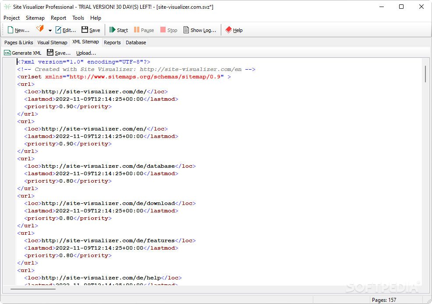Viewport: 432px width, 304px height.
Task: Click the Site Visualizer app icon in title bar
Action: click(x=7, y=7)
